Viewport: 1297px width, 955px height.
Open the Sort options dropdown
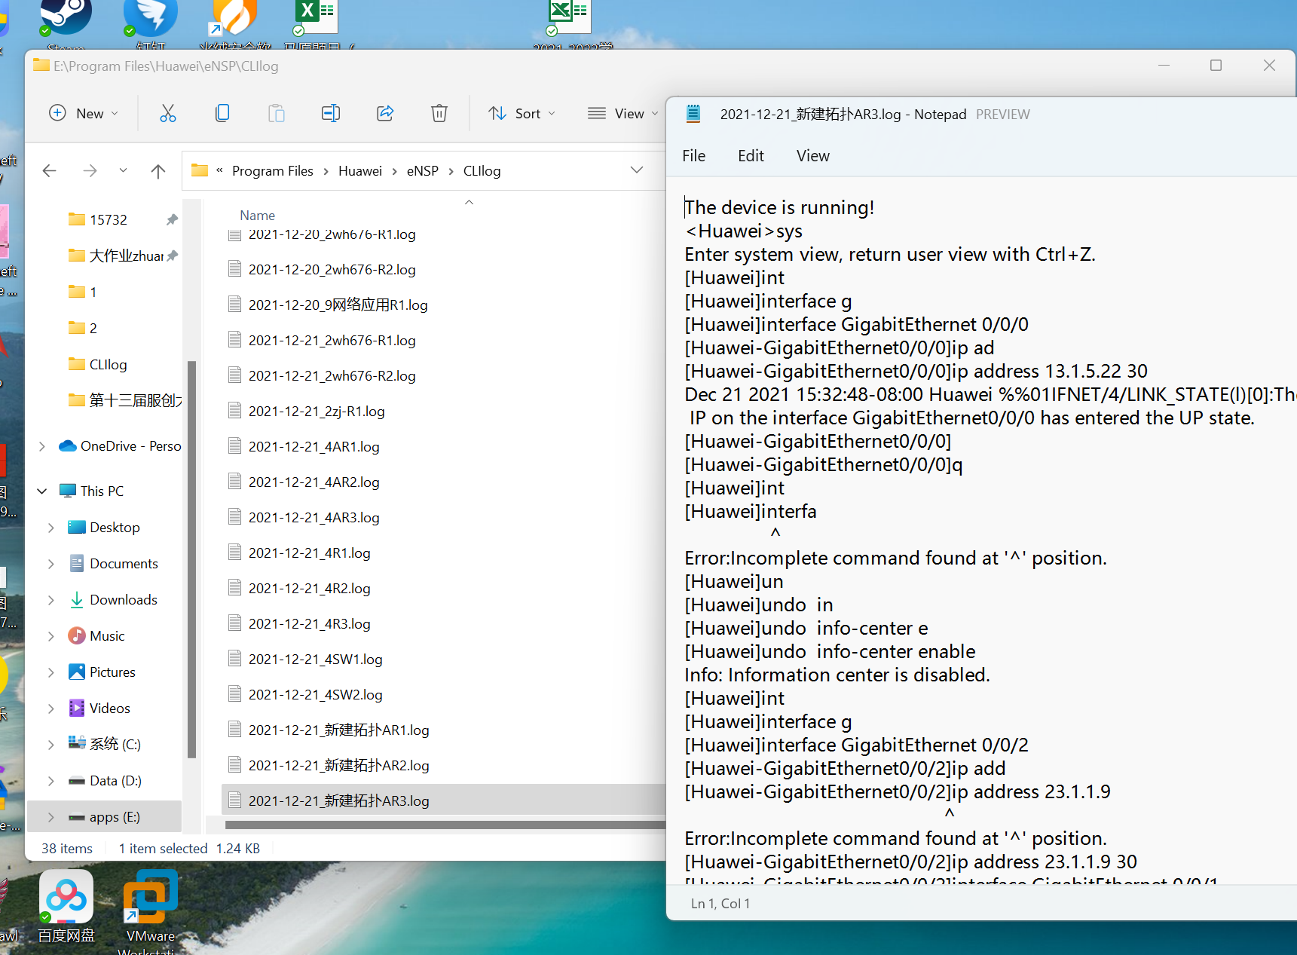[x=522, y=113]
